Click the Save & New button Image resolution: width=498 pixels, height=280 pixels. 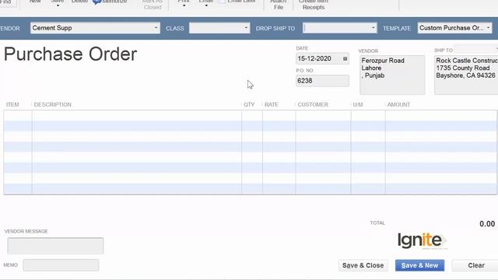pos(419,265)
